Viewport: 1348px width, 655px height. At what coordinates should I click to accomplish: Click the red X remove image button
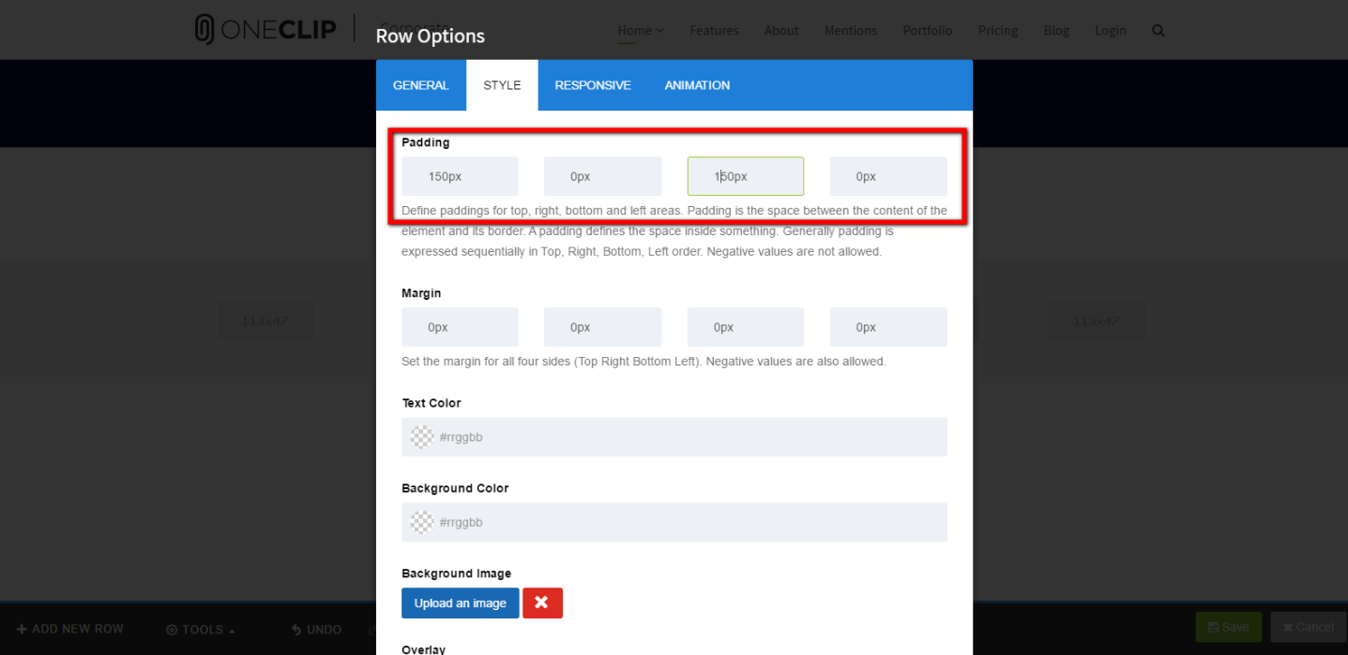tap(542, 603)
